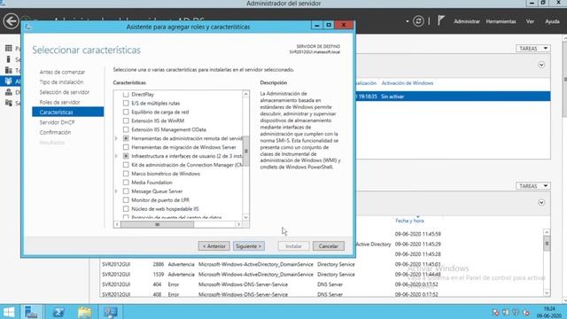
Task: Check Marco biométrico de Windows
Action: point(126,174)
